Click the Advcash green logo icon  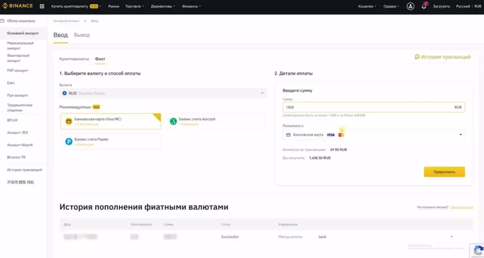pyautogui.click(x=173, y=121)
